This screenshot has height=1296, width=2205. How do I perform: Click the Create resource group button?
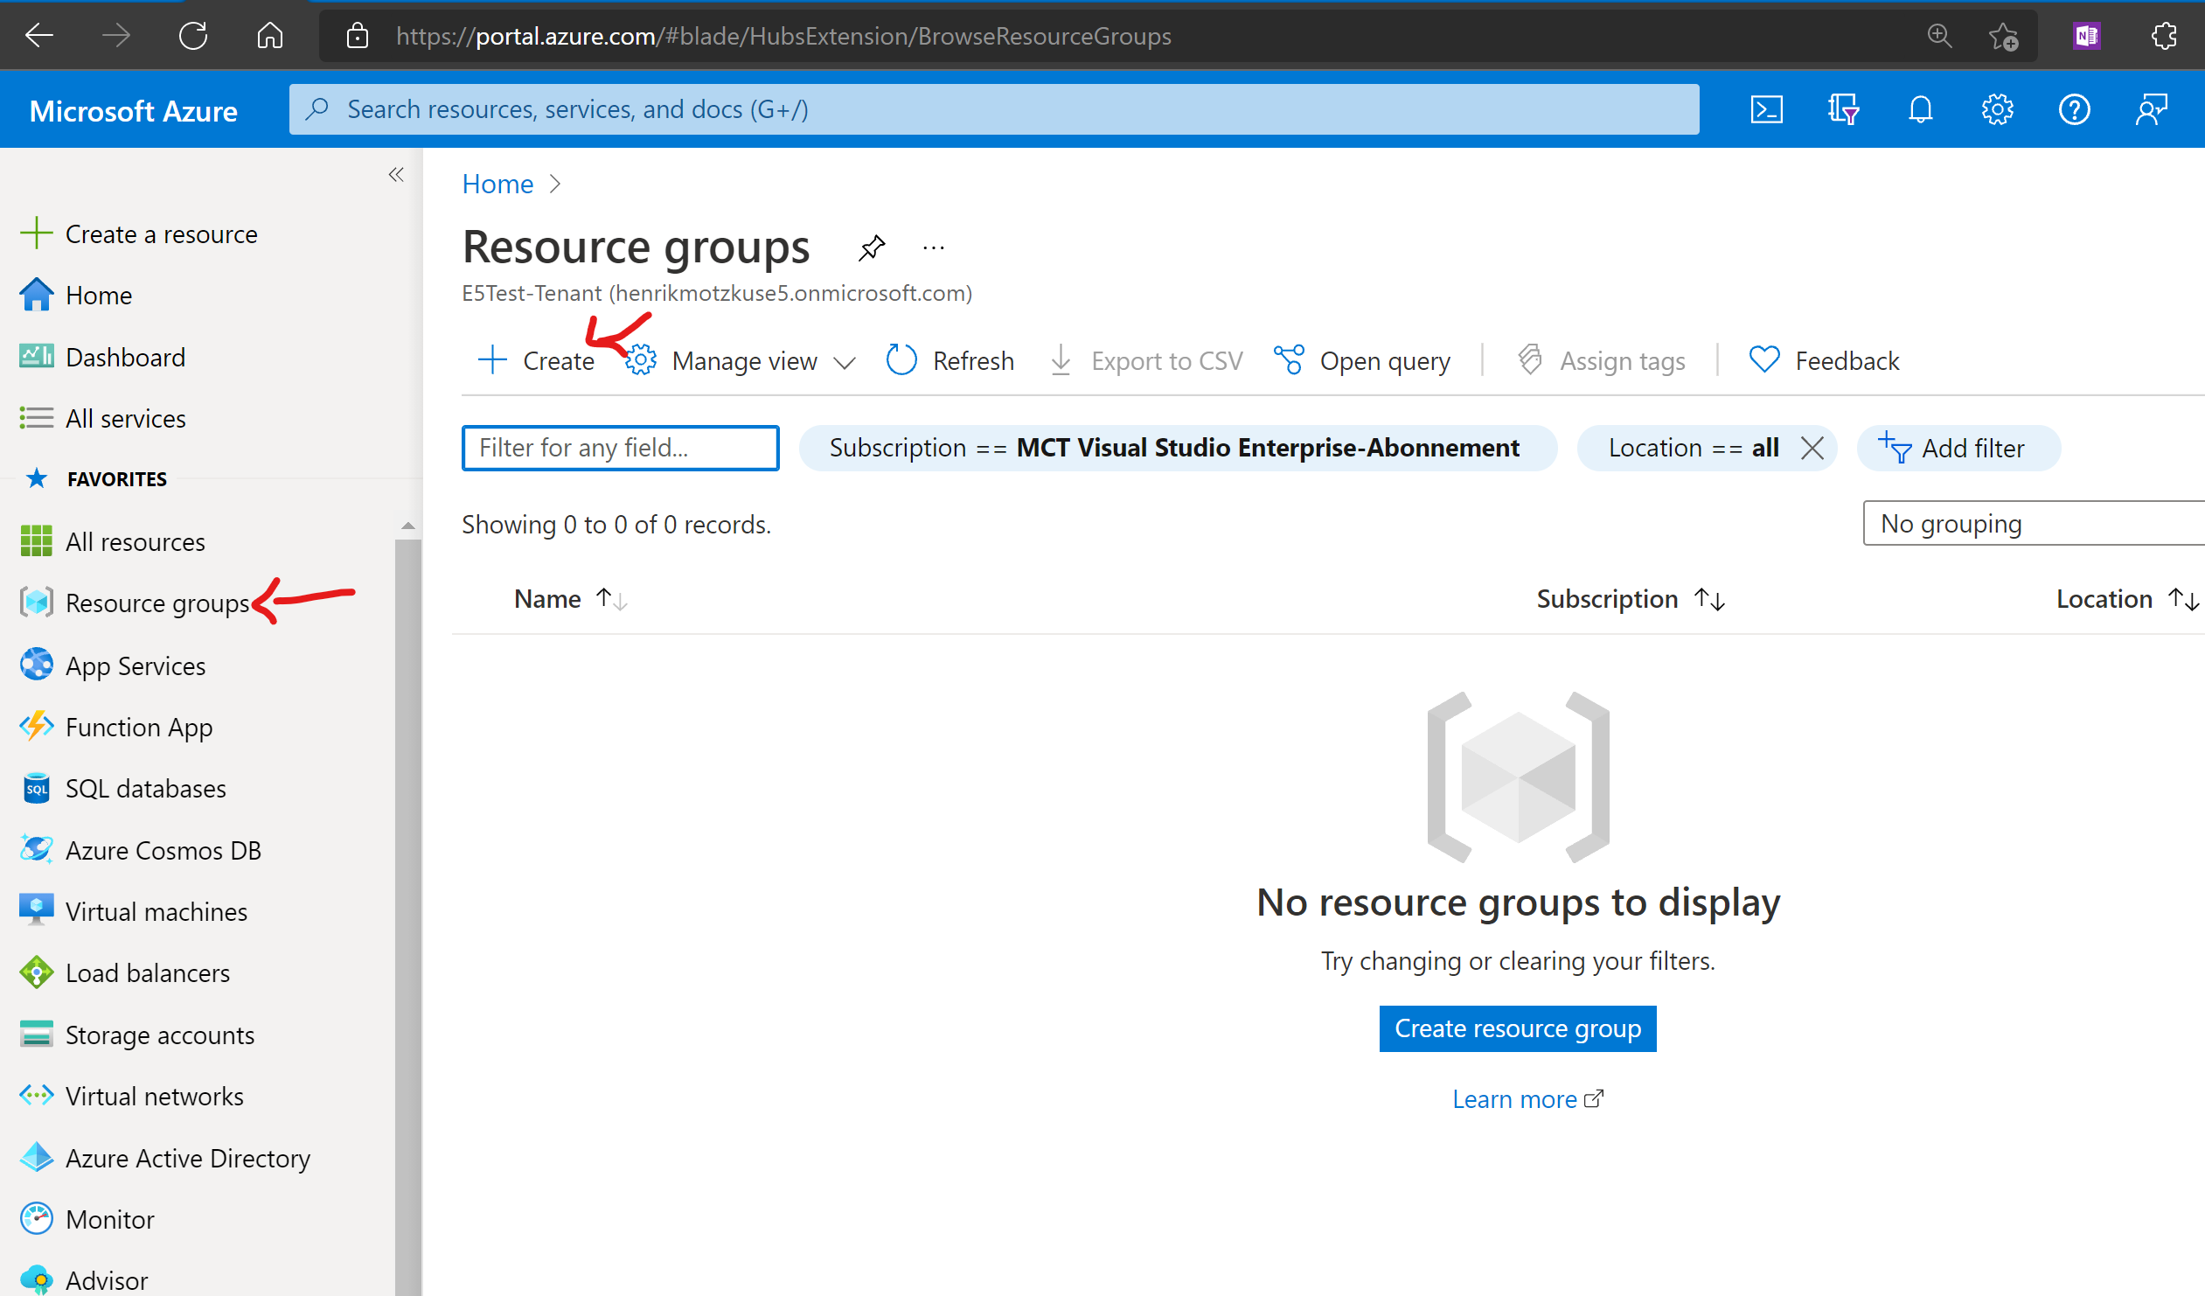(1516, 1028)
